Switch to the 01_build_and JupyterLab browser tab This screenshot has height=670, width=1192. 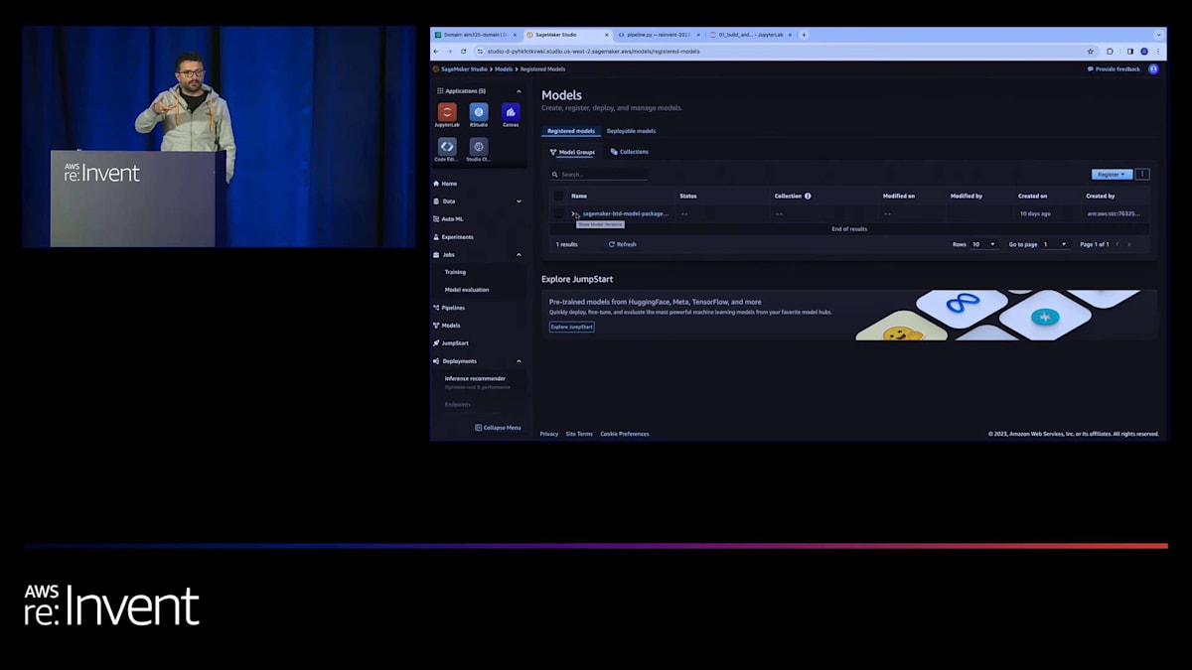pos(750,35)
